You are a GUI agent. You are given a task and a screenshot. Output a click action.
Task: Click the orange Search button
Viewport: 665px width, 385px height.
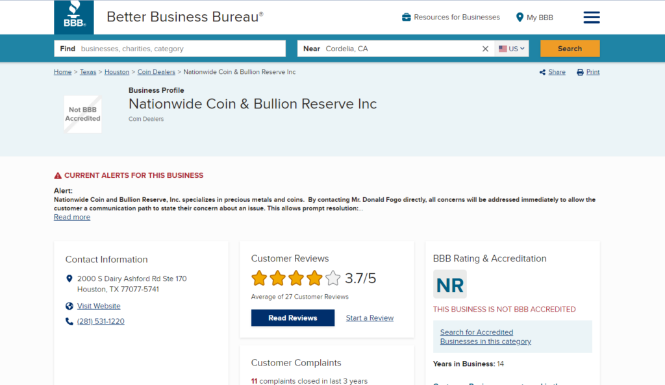[570, 49]
